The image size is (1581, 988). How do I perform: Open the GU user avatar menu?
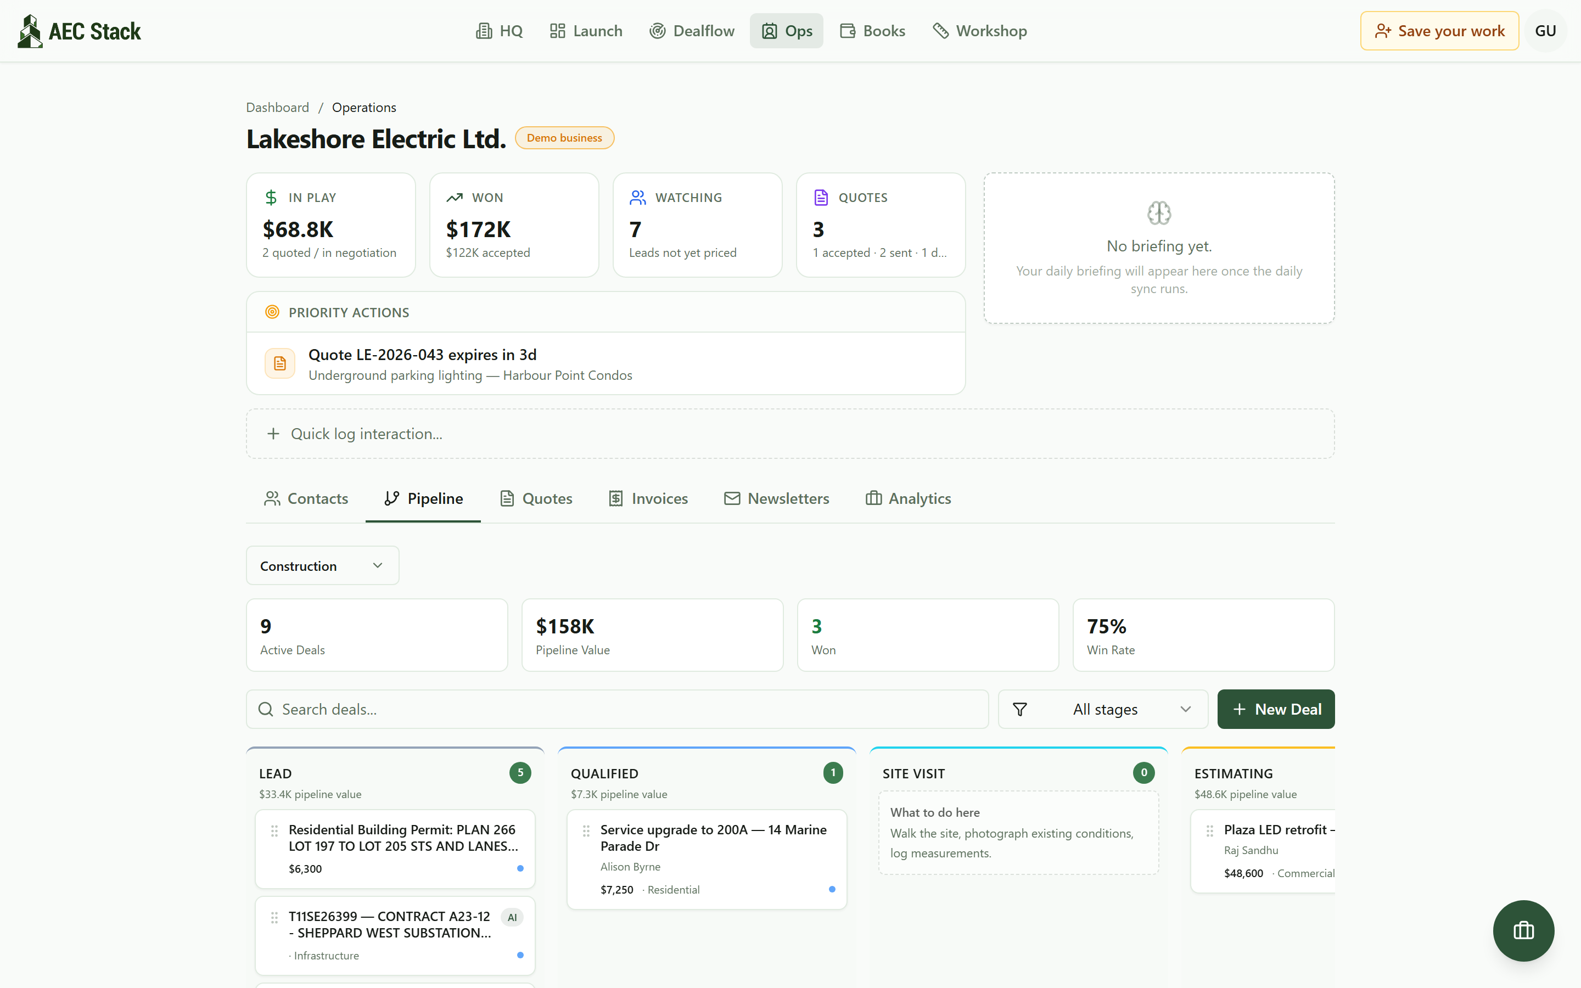coord(1545,31)
